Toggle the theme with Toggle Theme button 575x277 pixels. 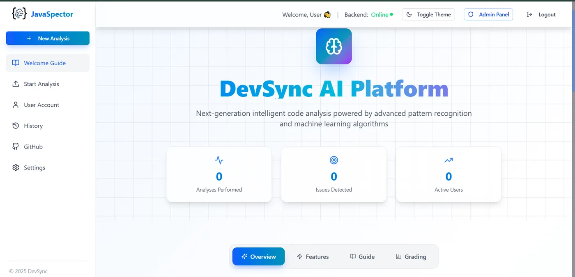(428, 14)
